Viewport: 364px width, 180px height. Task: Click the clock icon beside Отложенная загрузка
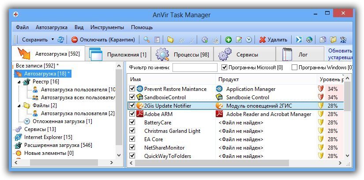click(27, 121)
